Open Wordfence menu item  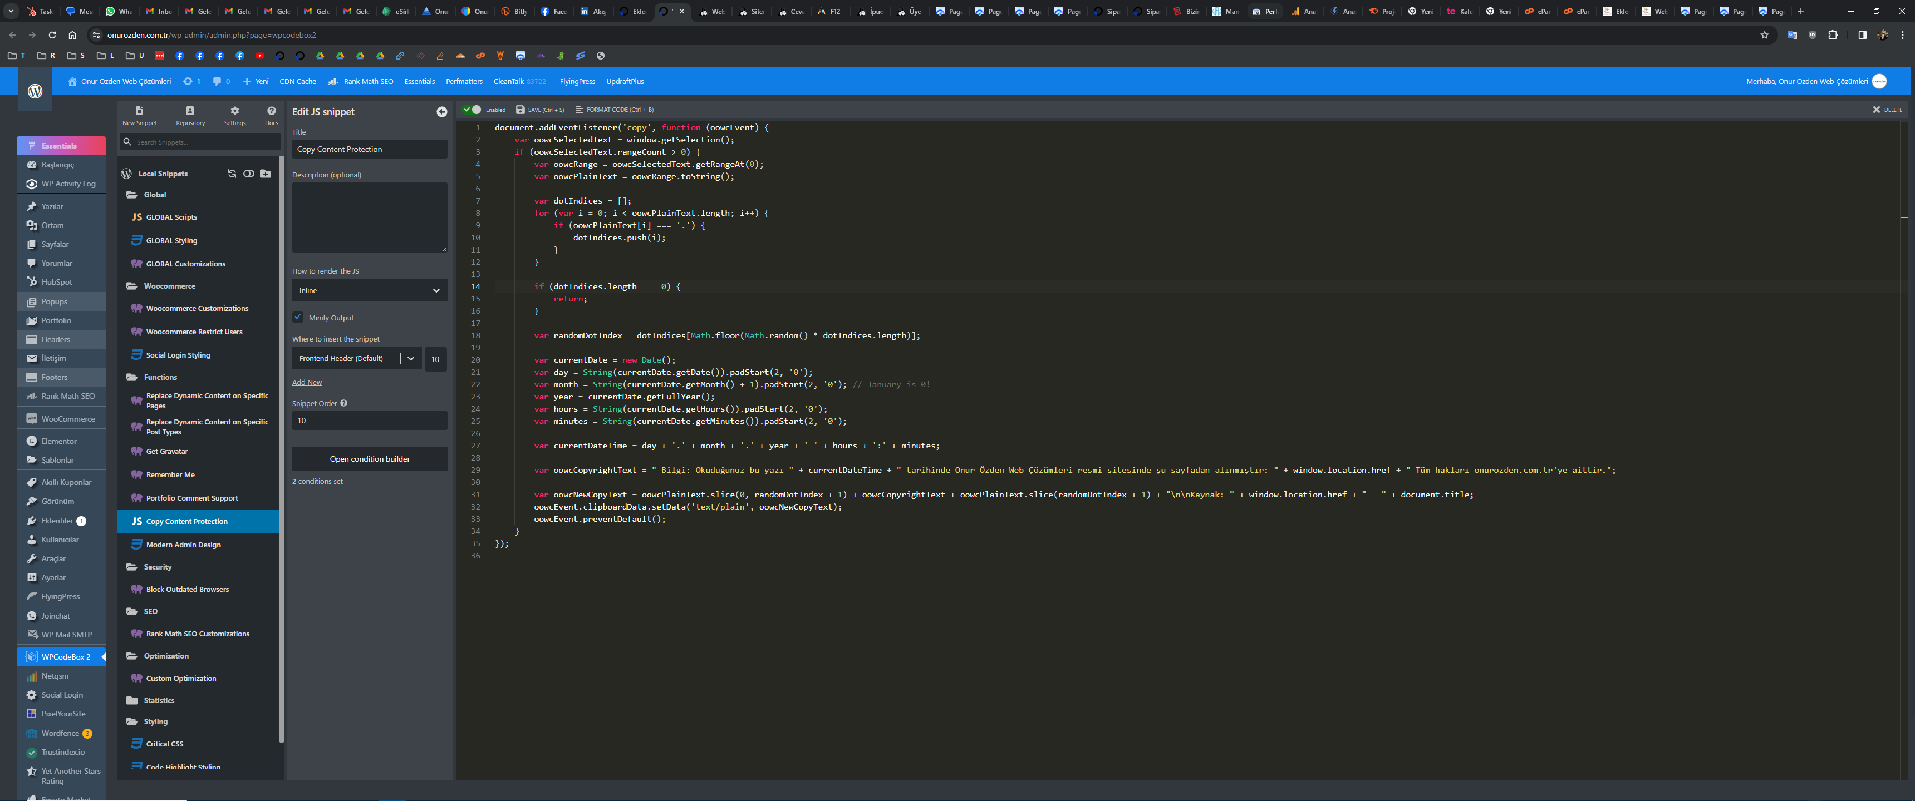(x=61, y=733)
